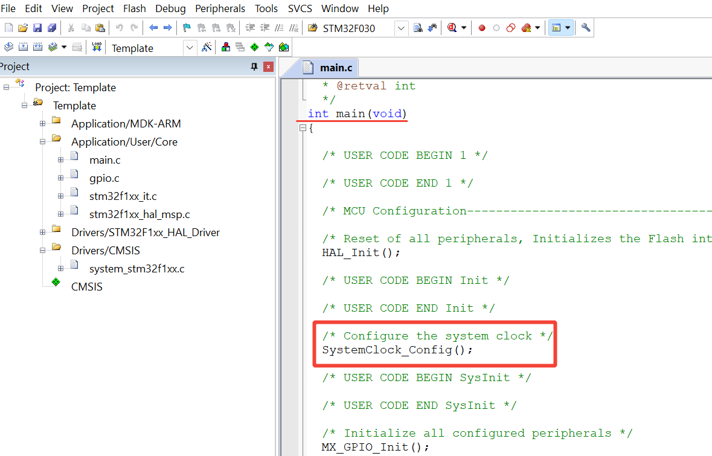Click the Open file folder icon
The height and width of the screenshot is (456, 712).
23,28
